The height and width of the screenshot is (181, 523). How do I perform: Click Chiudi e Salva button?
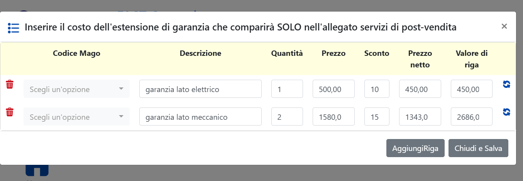pyautogui.click(x=478, y=148)
